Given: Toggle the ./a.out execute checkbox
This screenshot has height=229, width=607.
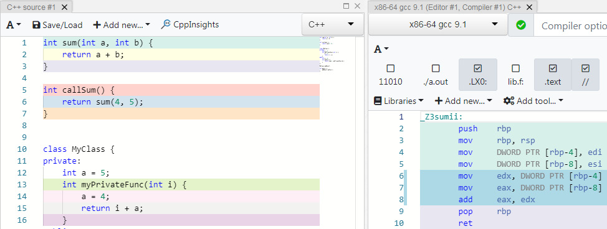Looking at the screenshot, I should [x=436, y=75].
